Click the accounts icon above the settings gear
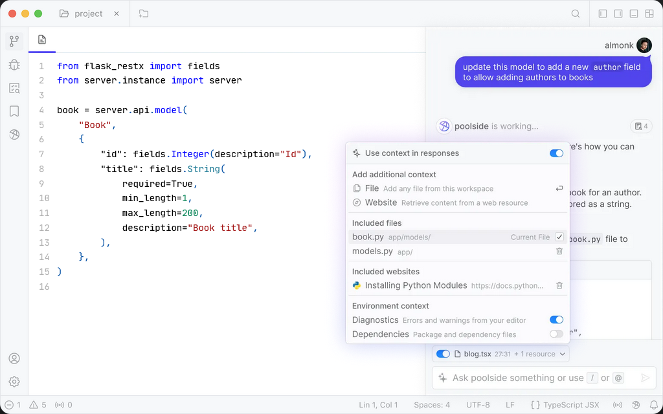This screenshot has width=663, height=414. [14, 358]
